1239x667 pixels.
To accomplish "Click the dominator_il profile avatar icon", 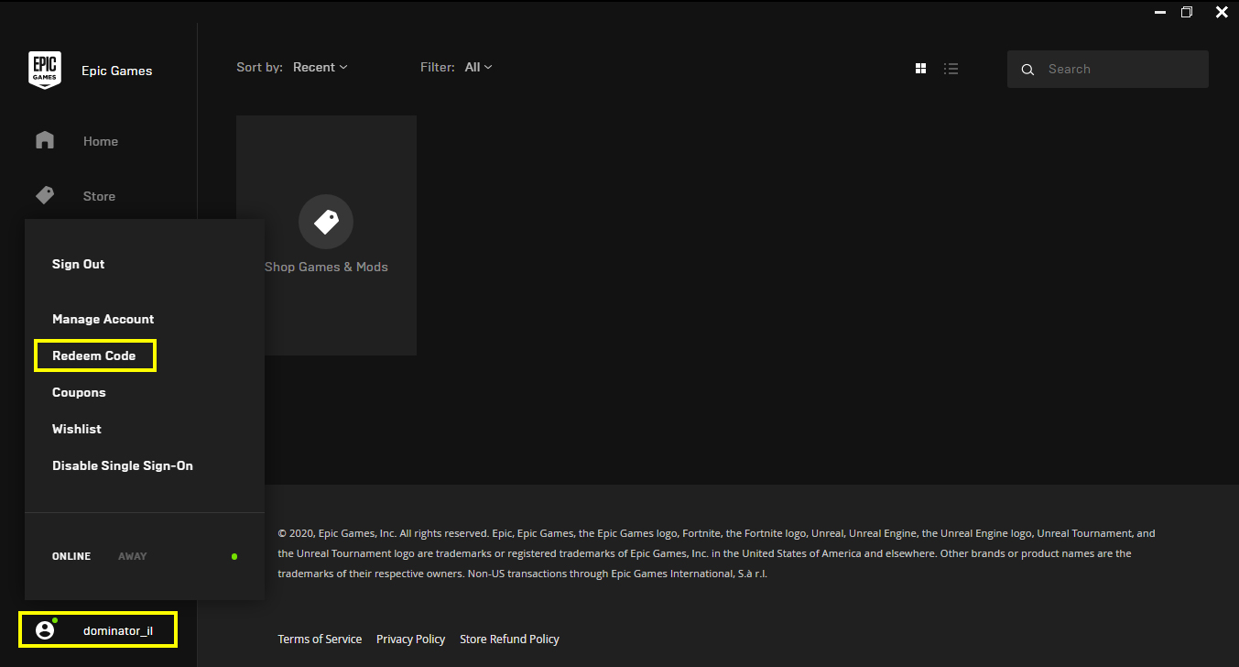I will click(x=45, y=630).
